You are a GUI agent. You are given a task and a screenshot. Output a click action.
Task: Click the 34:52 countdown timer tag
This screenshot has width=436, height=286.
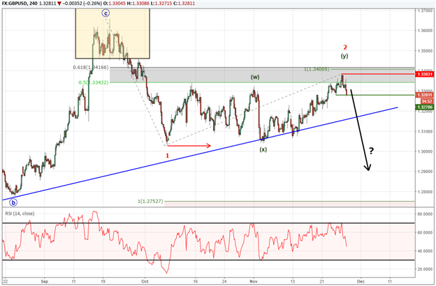[426, 101]
